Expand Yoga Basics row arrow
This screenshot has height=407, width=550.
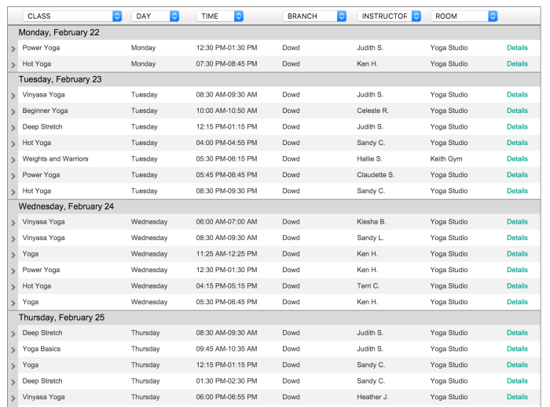tap(13, 350)
